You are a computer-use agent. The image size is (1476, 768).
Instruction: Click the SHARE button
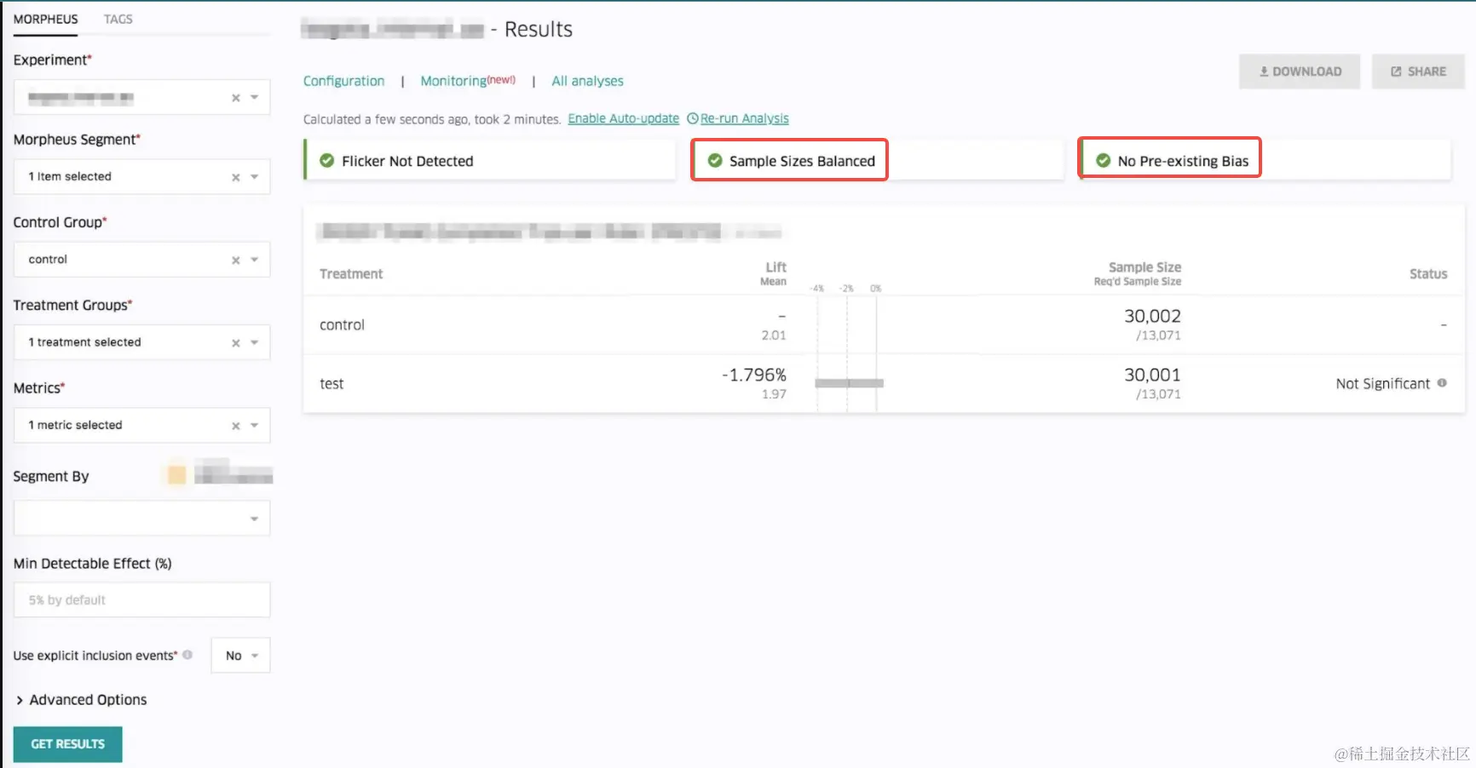pos(1418,72)
